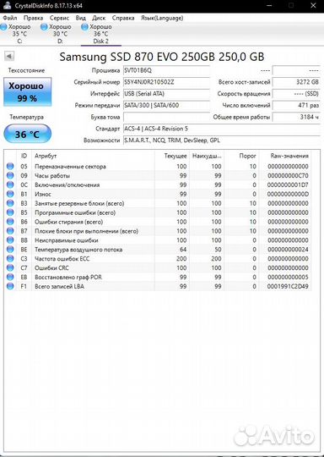Image resolution: width=324 pixels, height=457 pixels.
Task: Click the previous disk arrow button
Action: (x=9, y=56)
